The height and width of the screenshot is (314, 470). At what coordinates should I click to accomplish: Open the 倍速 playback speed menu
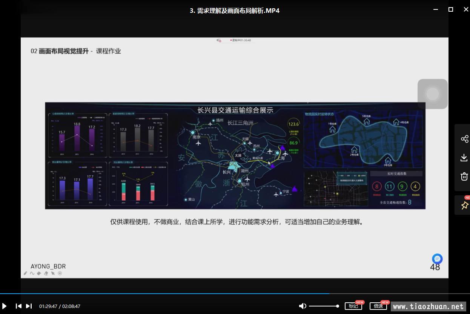[x=378, y=306]
